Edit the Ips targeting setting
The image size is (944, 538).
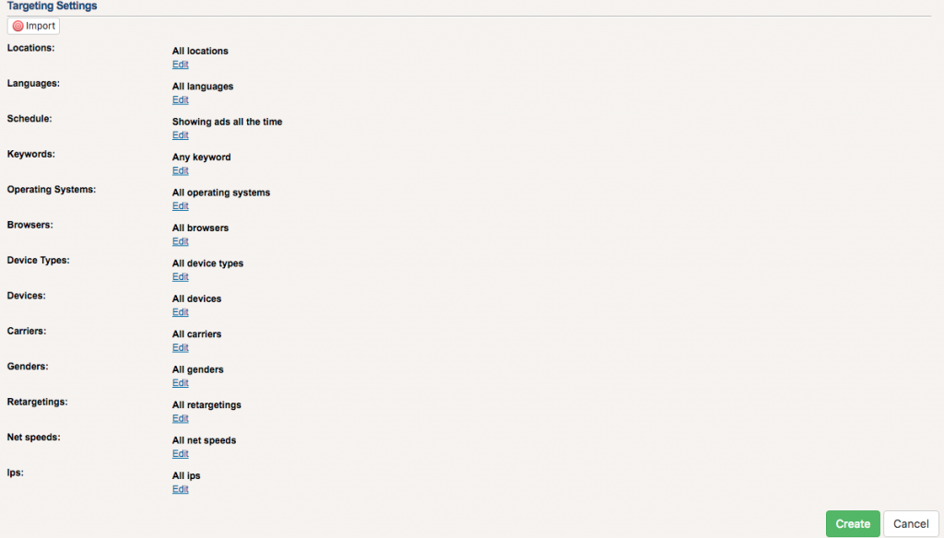[x=180, y=489]
